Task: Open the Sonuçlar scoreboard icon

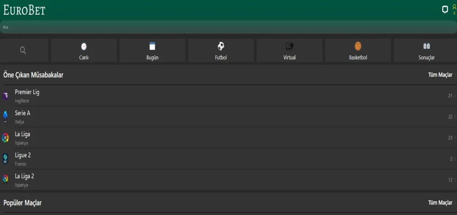Action: point(426,46)
